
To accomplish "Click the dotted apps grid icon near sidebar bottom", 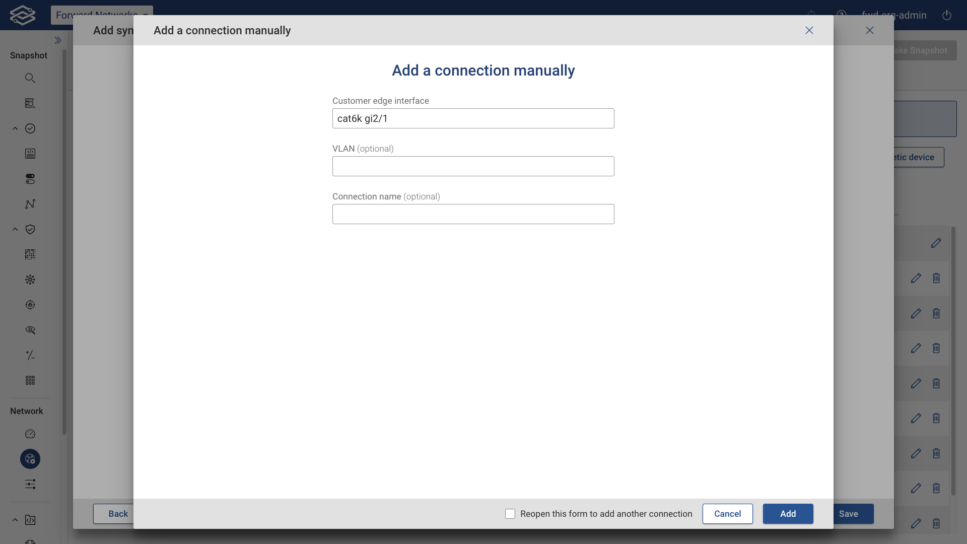I will pos(30,380).
